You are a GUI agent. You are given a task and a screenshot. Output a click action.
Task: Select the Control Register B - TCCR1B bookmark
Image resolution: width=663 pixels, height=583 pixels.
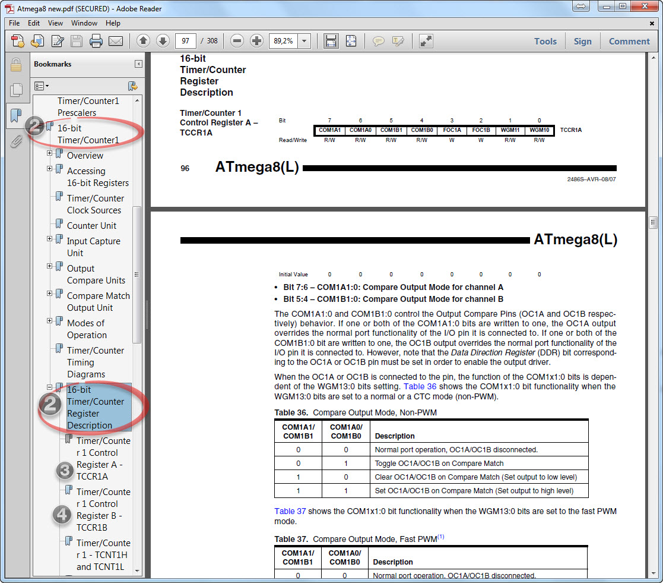click(103, 510)
